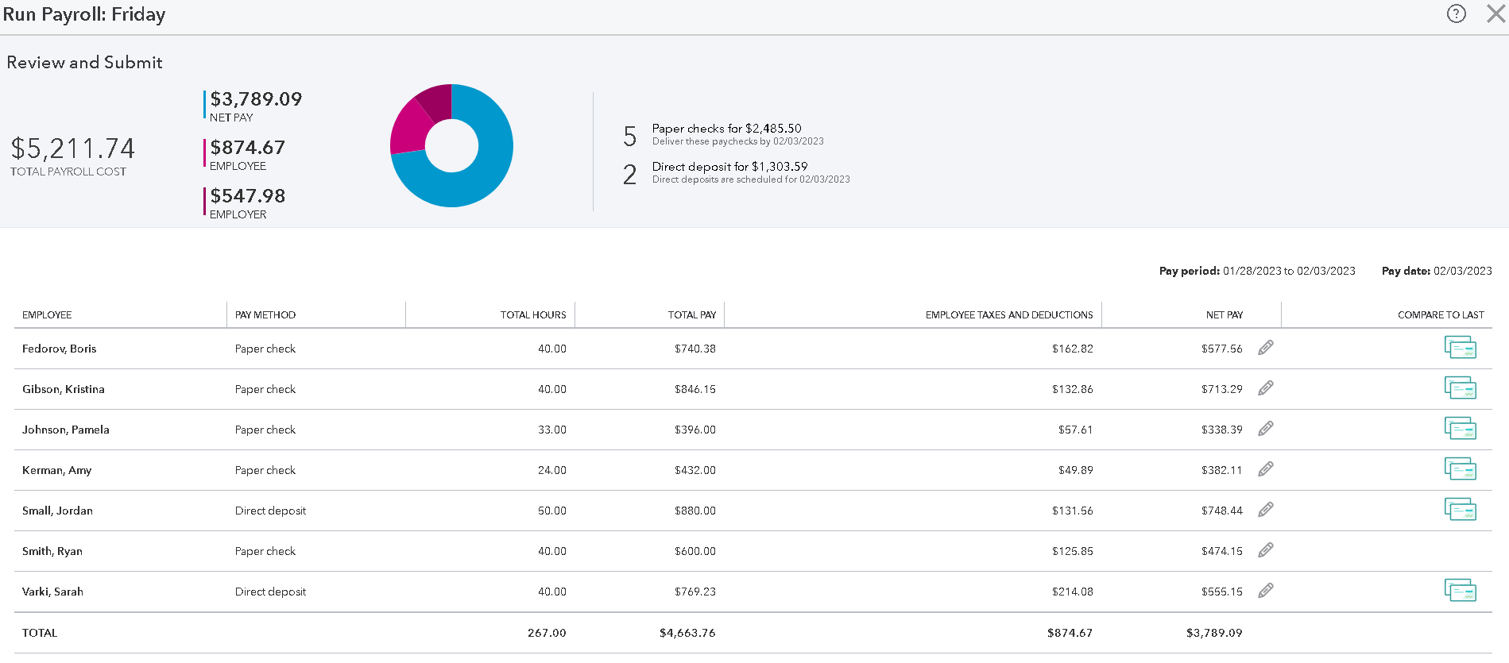
Task: Click employee name Kerman, Amy
Action: click(x=57, y=470)
